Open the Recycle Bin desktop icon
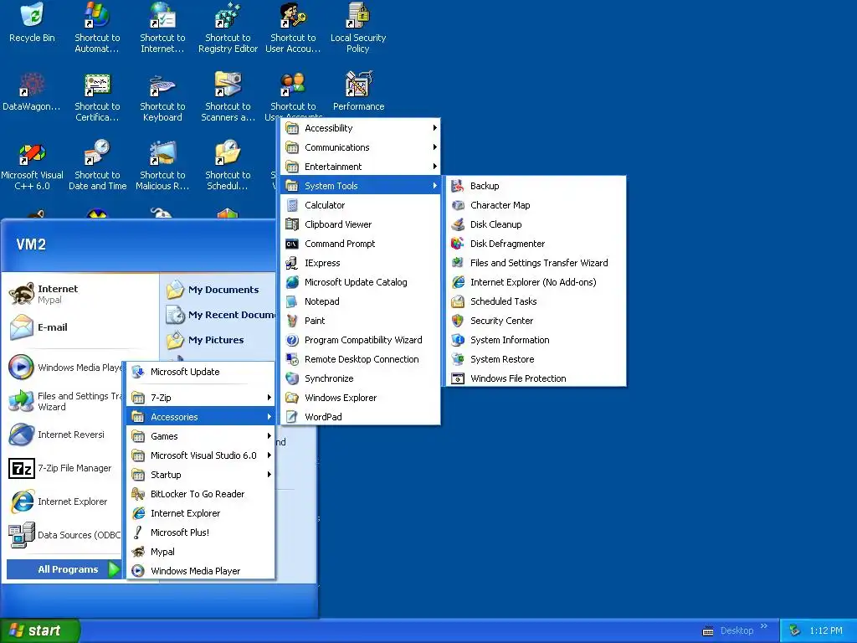The image size is (857, 643). click(x=32, y=23)
